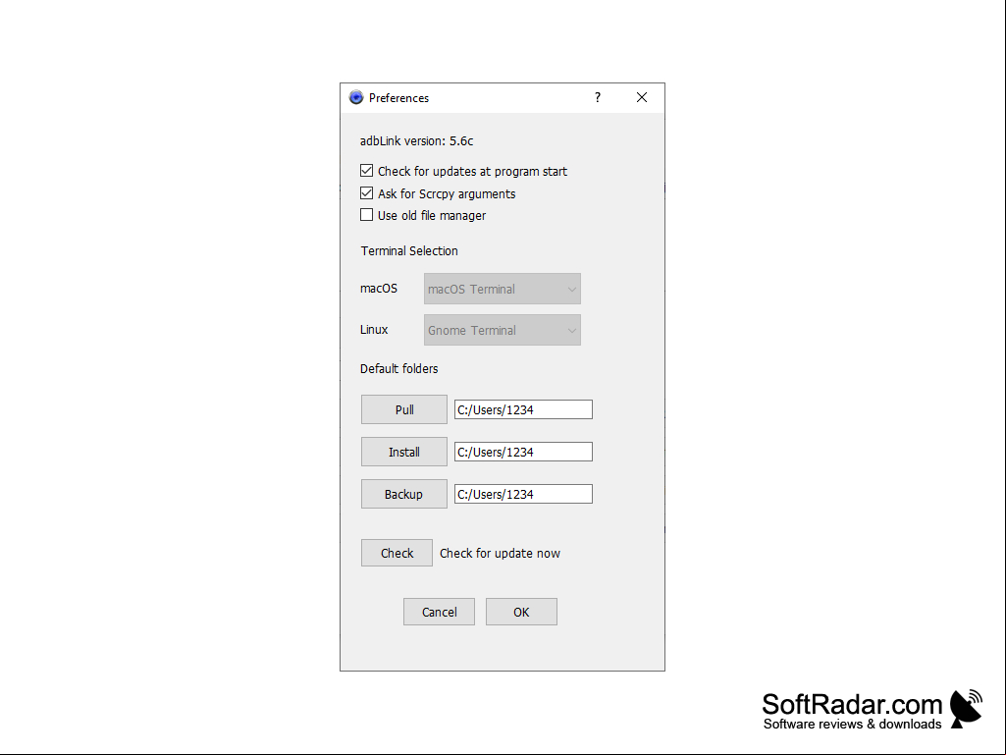1006x755 pixels.
Task: Click the 'macOS' label
Action: [x=379, y=289]
